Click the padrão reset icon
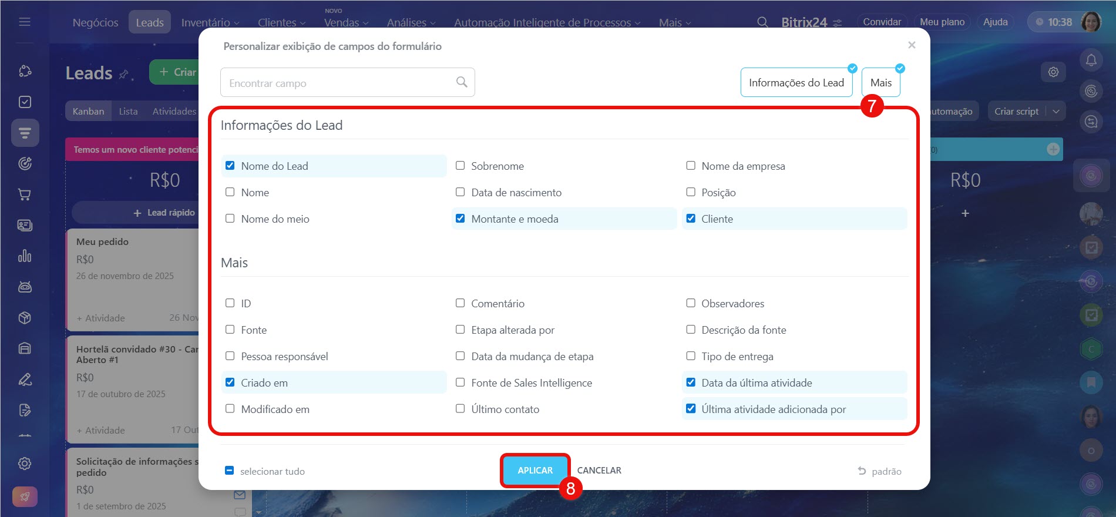1116x517 pixels. point(862,471)
